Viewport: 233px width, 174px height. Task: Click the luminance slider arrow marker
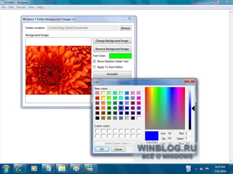(193, 109)
